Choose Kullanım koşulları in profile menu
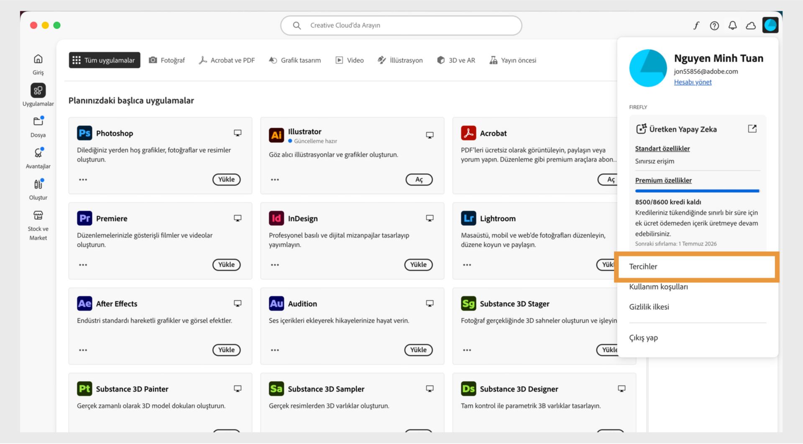Screen dimensions: 803x444 point(658,287)
